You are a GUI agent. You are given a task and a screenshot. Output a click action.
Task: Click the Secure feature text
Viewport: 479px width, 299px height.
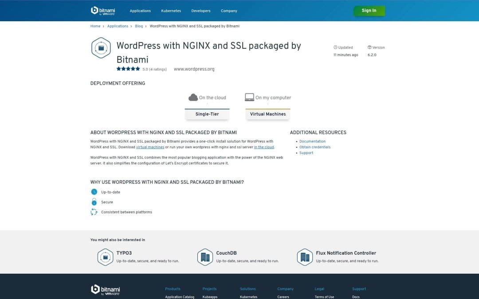[x=107, y=202]
